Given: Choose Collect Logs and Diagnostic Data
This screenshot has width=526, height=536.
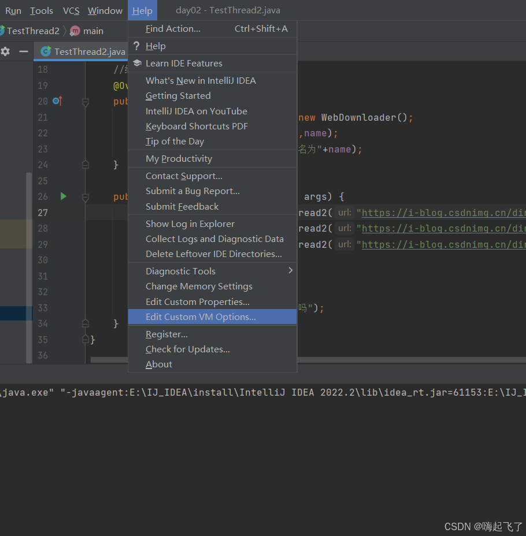Looking at the screenshot, I should pyautogui.click(x=212, y=239).
